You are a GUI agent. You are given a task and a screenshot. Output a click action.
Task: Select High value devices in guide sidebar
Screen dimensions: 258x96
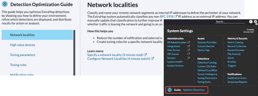[x=23, y=45]
